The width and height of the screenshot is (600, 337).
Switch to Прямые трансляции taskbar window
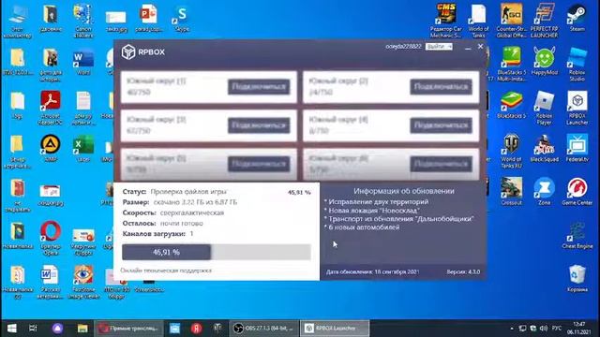point(128,329)
